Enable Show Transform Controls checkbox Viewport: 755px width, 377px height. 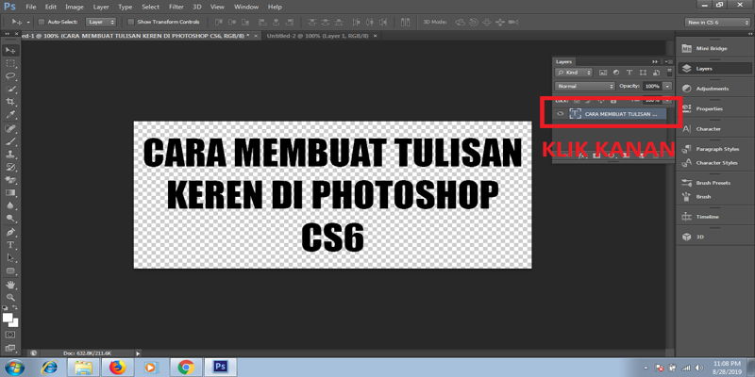tap(130, 22)
